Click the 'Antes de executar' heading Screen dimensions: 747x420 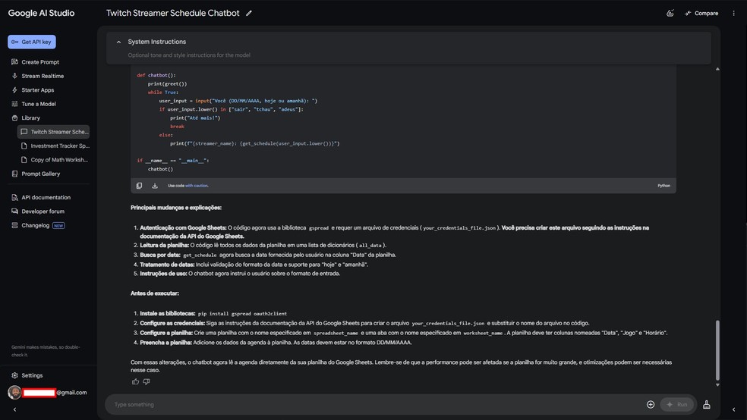click(155, 293)
